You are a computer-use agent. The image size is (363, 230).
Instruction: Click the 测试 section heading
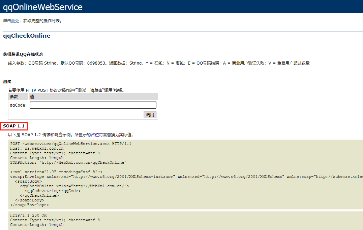(x=7, y=82)
